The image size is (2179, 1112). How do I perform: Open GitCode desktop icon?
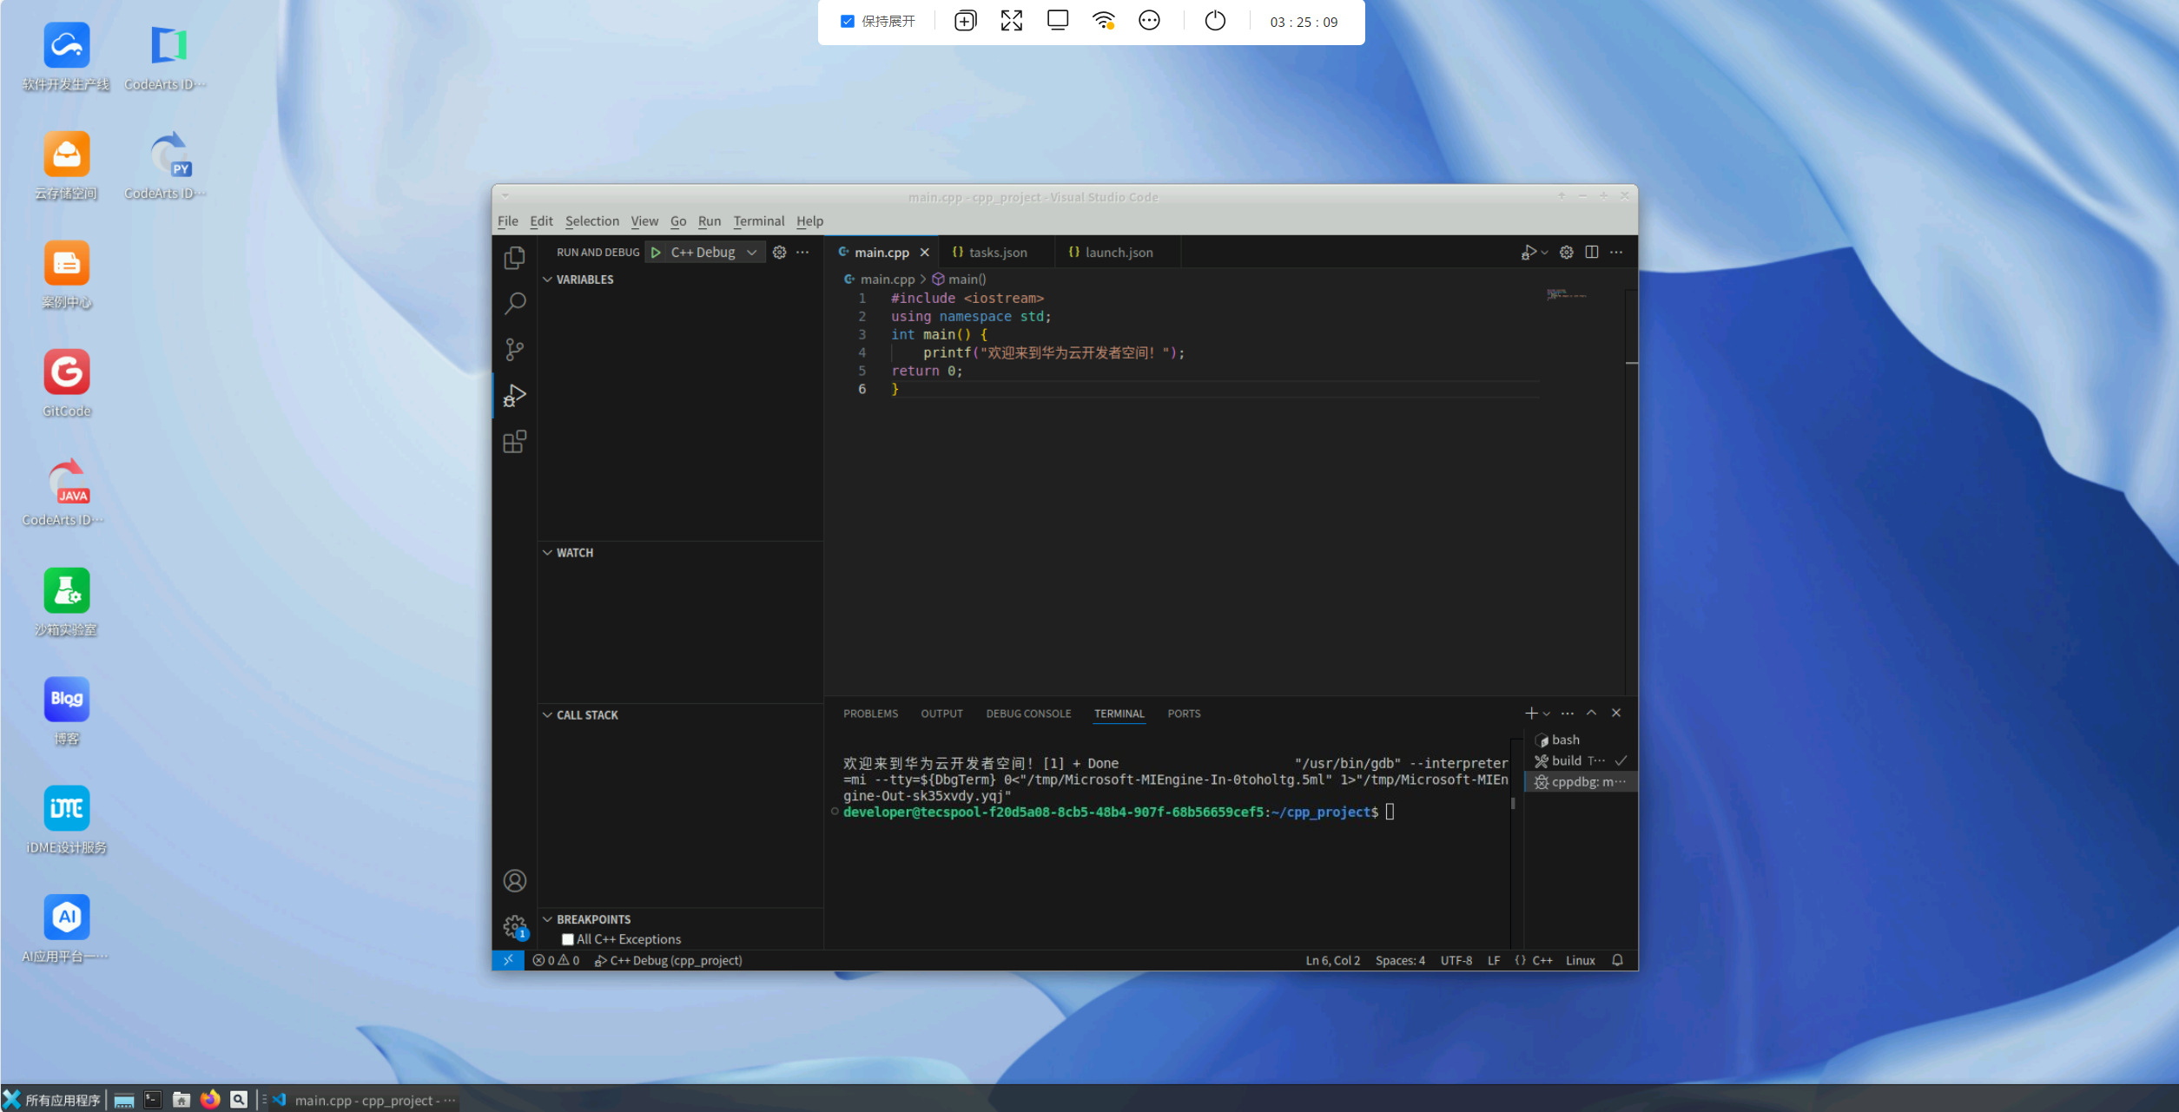[x=66, y=383]
